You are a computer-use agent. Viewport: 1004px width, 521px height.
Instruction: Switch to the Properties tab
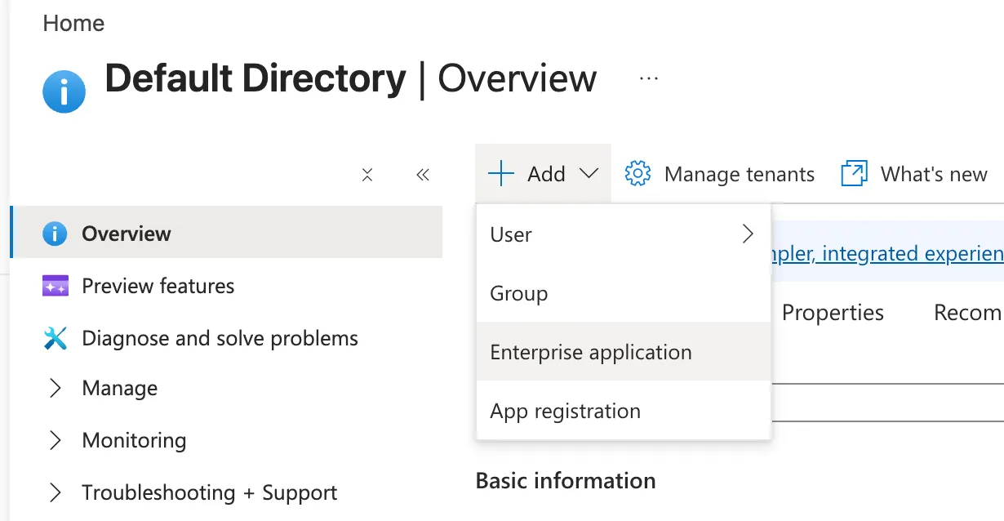coord(833,313)
